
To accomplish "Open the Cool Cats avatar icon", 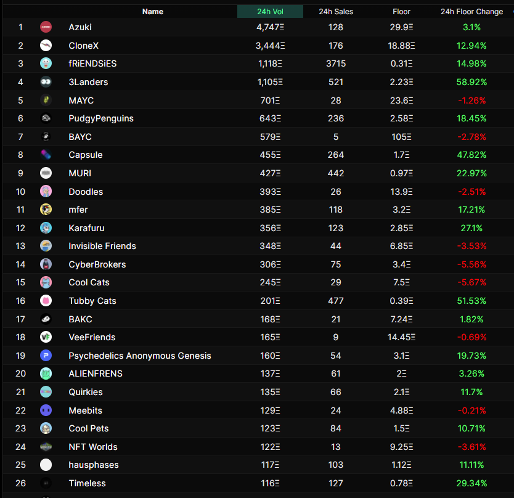I will [x=46, y=282].
